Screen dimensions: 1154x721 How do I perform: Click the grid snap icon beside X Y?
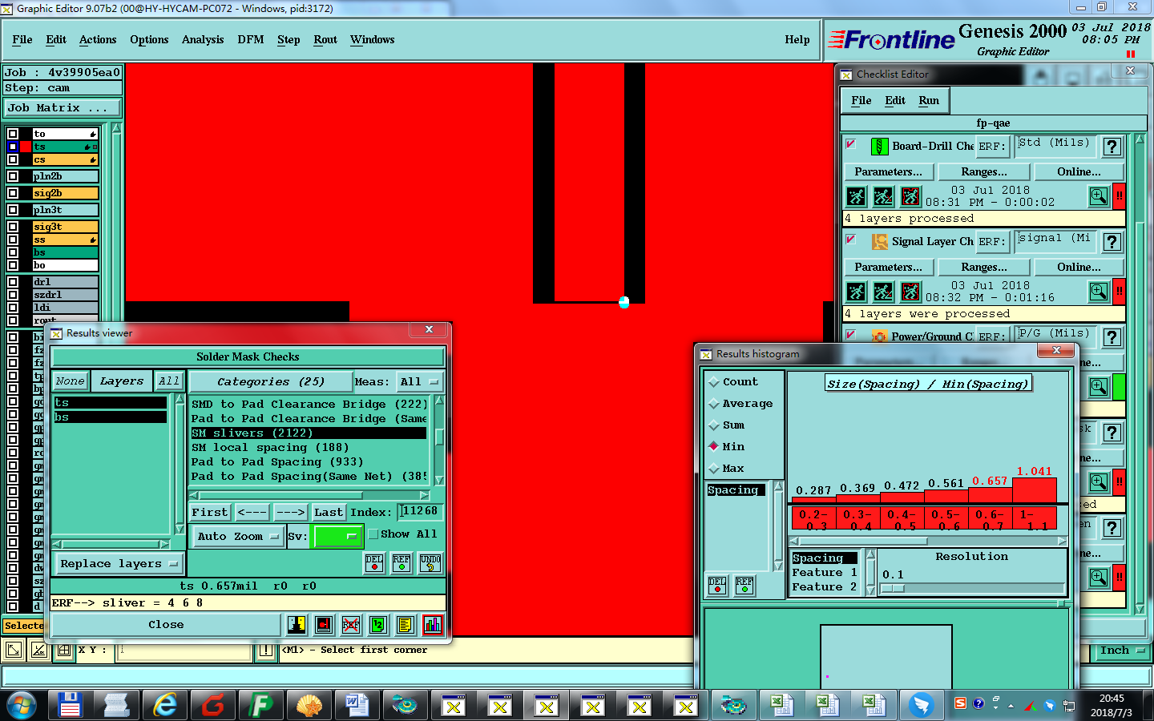click(x=64, y=651)
